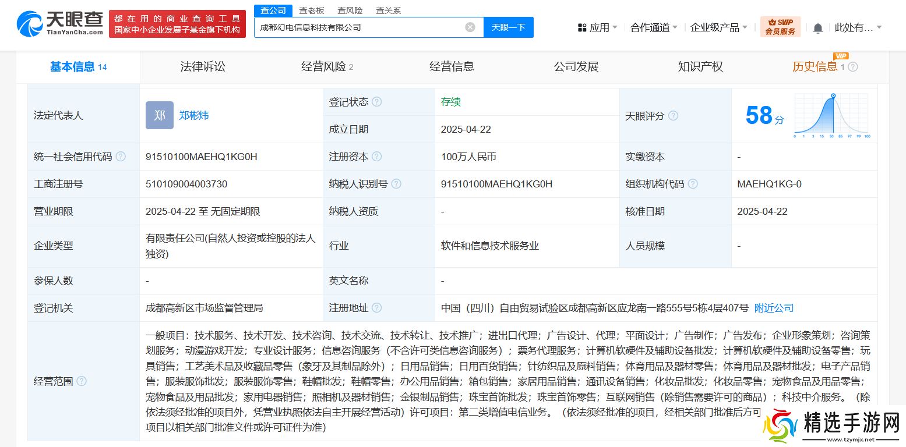Open the 附近公司 link
The height and width of the screenshot is (447, 906).
pyautogui.click(x=774, y=308)
